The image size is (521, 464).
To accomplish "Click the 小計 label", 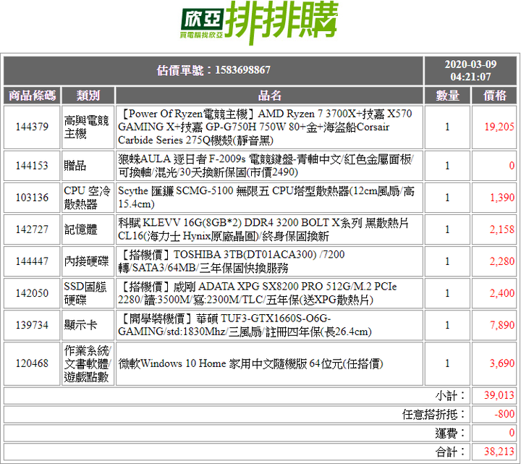I will (451, 395).
